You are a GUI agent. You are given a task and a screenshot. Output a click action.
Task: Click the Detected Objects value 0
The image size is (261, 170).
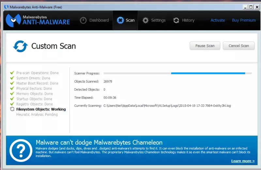click(104, 90)
